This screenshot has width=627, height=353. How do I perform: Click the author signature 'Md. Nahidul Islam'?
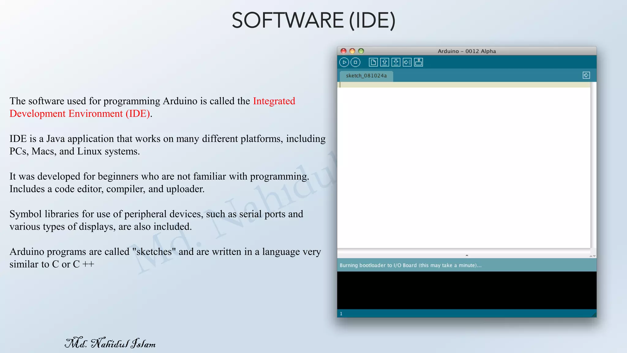tap(110, 343)
